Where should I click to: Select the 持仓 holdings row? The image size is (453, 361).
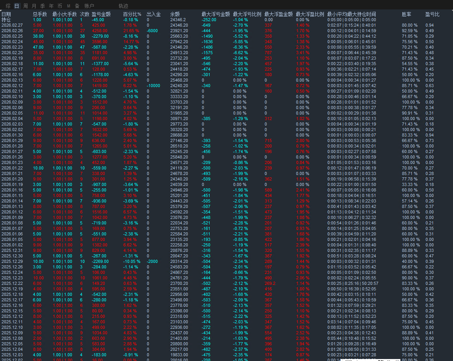tap(6, 20)
